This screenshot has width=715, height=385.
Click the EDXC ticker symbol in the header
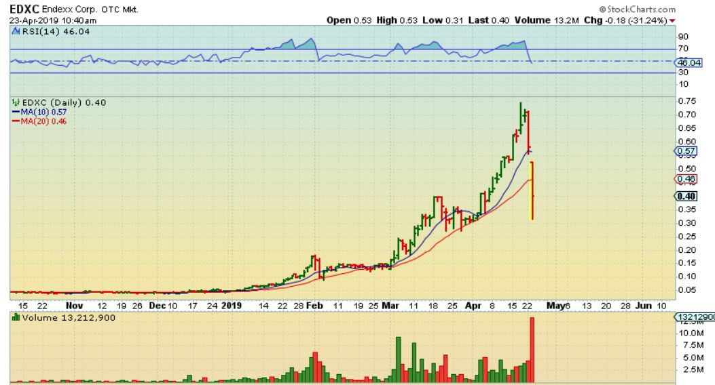[24, 9]
